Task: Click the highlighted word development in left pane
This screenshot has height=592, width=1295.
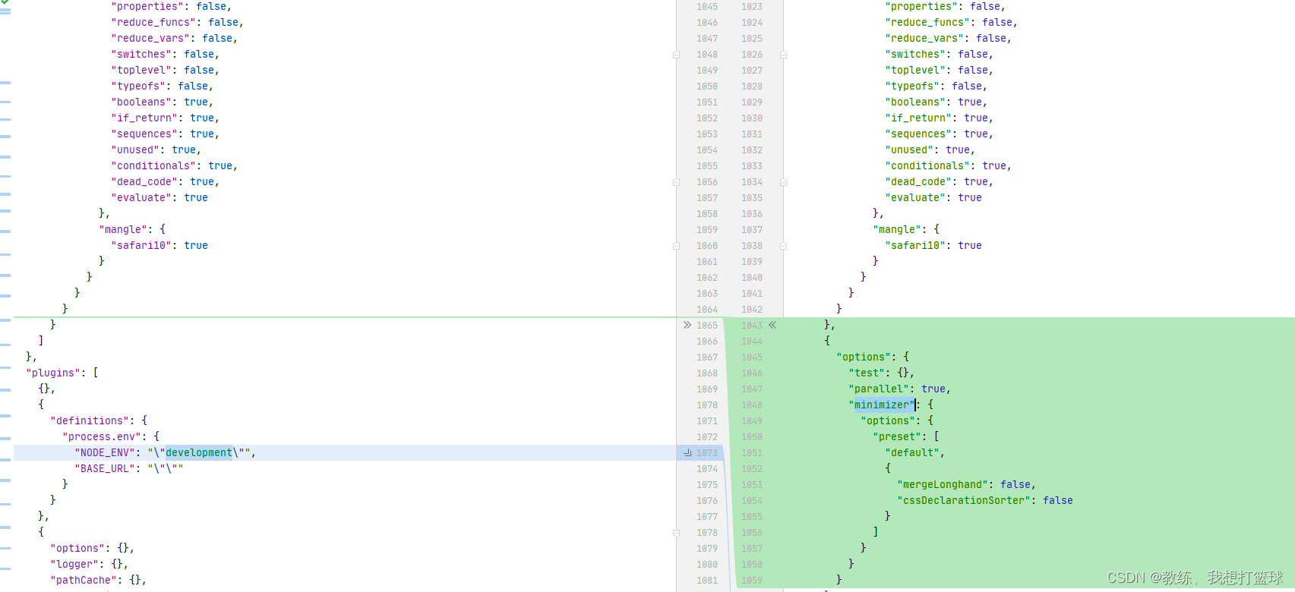Action: click(199, 452)
